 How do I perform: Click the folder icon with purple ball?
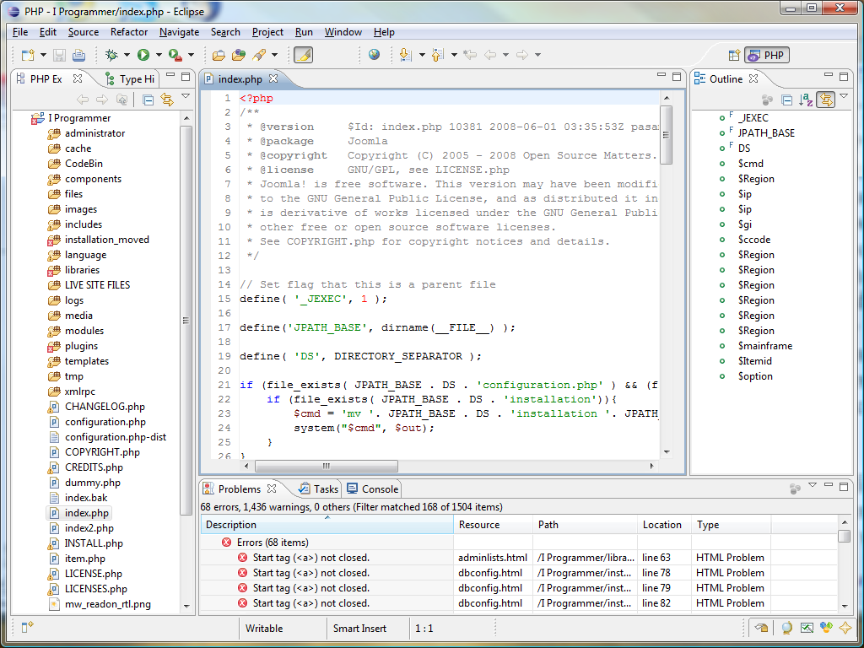coord(239,55)
